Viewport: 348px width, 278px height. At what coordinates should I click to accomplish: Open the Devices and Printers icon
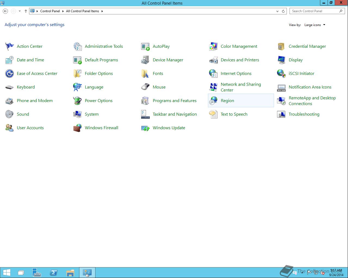click(x=213, y=60)
